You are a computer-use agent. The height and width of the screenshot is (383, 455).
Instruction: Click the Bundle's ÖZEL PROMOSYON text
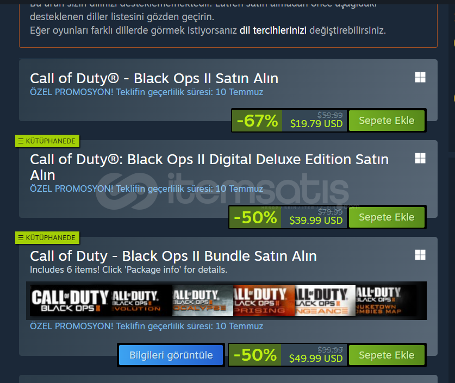pos(147,326)
